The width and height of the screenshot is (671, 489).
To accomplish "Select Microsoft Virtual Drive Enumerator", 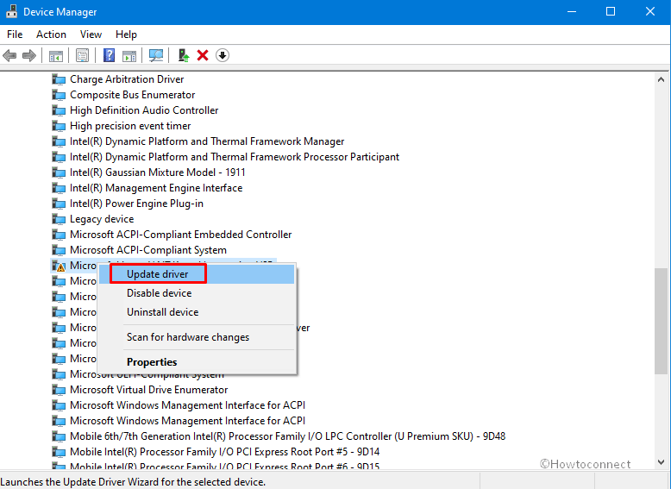I will tap(149, 390).
